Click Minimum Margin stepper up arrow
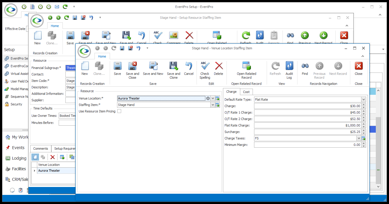Viewport: 389px width, 204px height. pos(364,144)
